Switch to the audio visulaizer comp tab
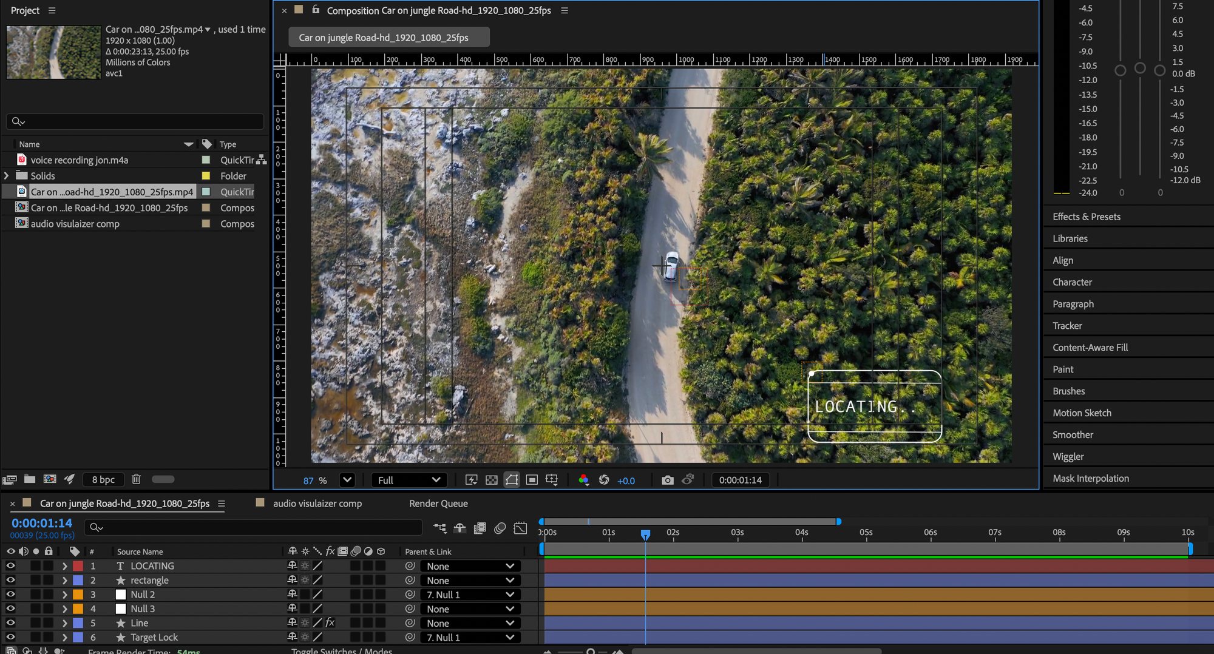 317,504
